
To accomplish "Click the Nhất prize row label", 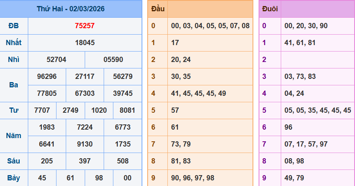I will [14, 43].
